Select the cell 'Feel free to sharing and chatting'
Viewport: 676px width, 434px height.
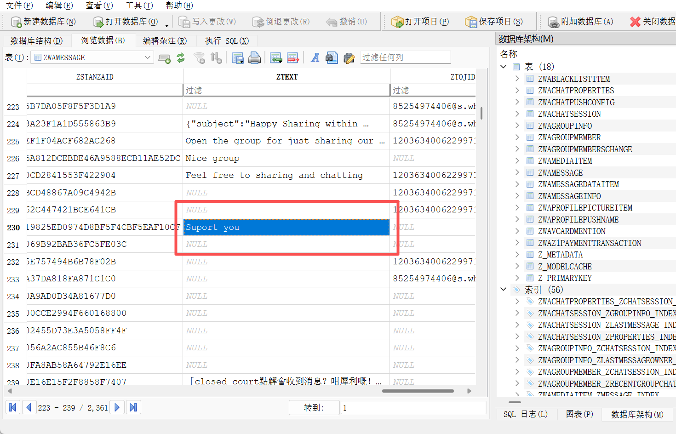click(x=286, y=175)
